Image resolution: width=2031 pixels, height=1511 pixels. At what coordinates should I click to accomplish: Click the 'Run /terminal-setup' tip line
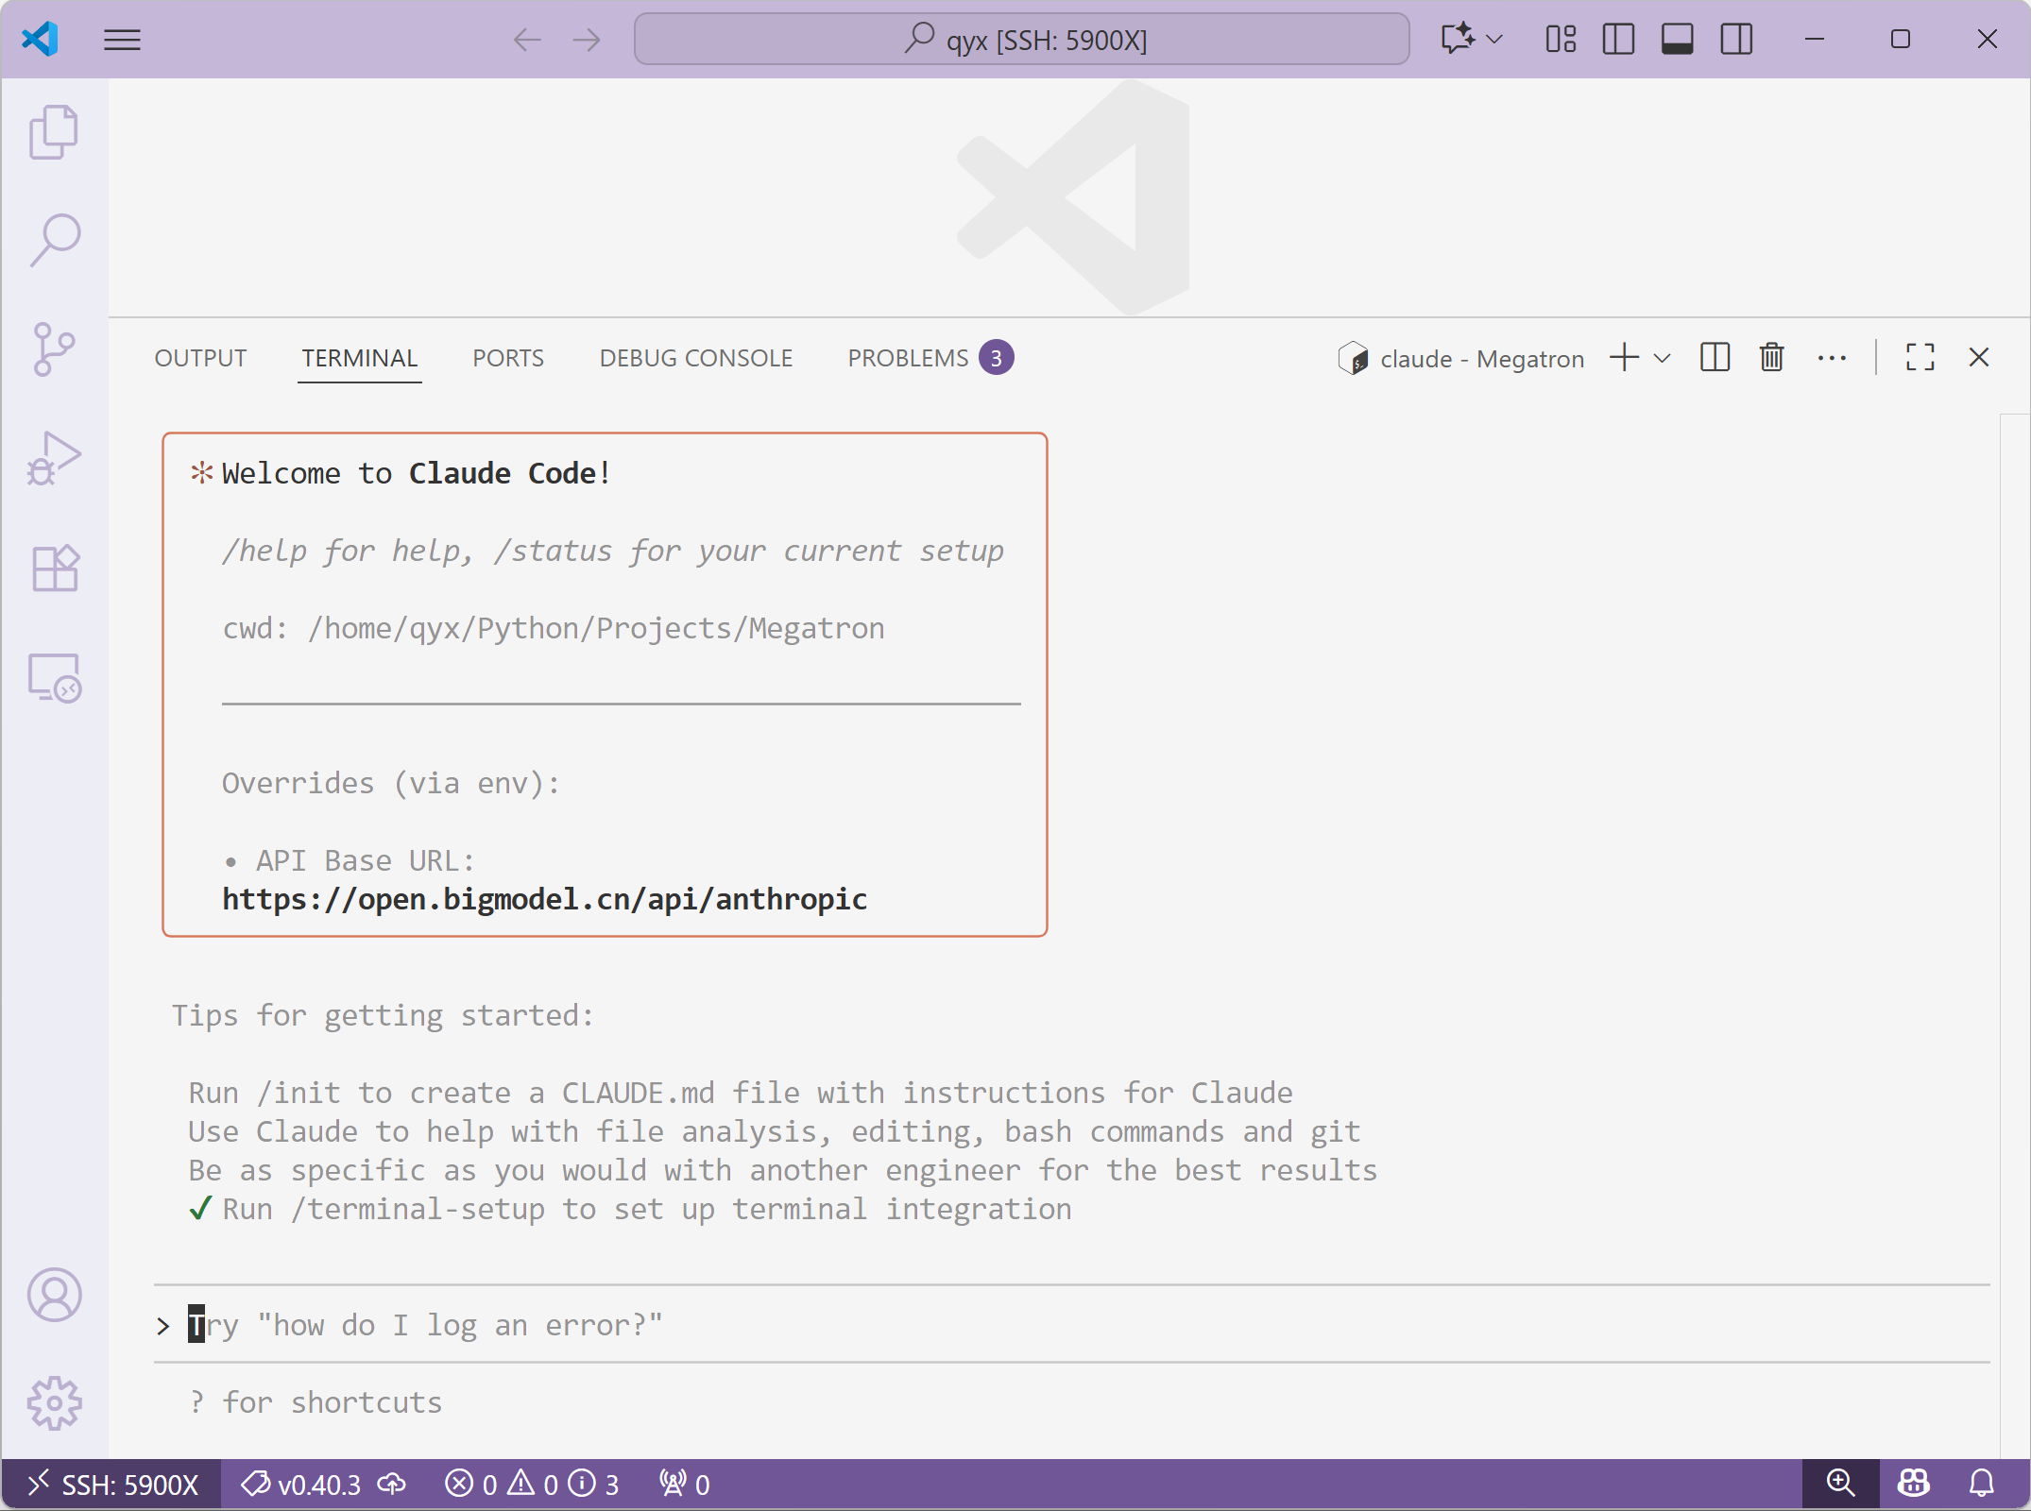click(630, 1209)
